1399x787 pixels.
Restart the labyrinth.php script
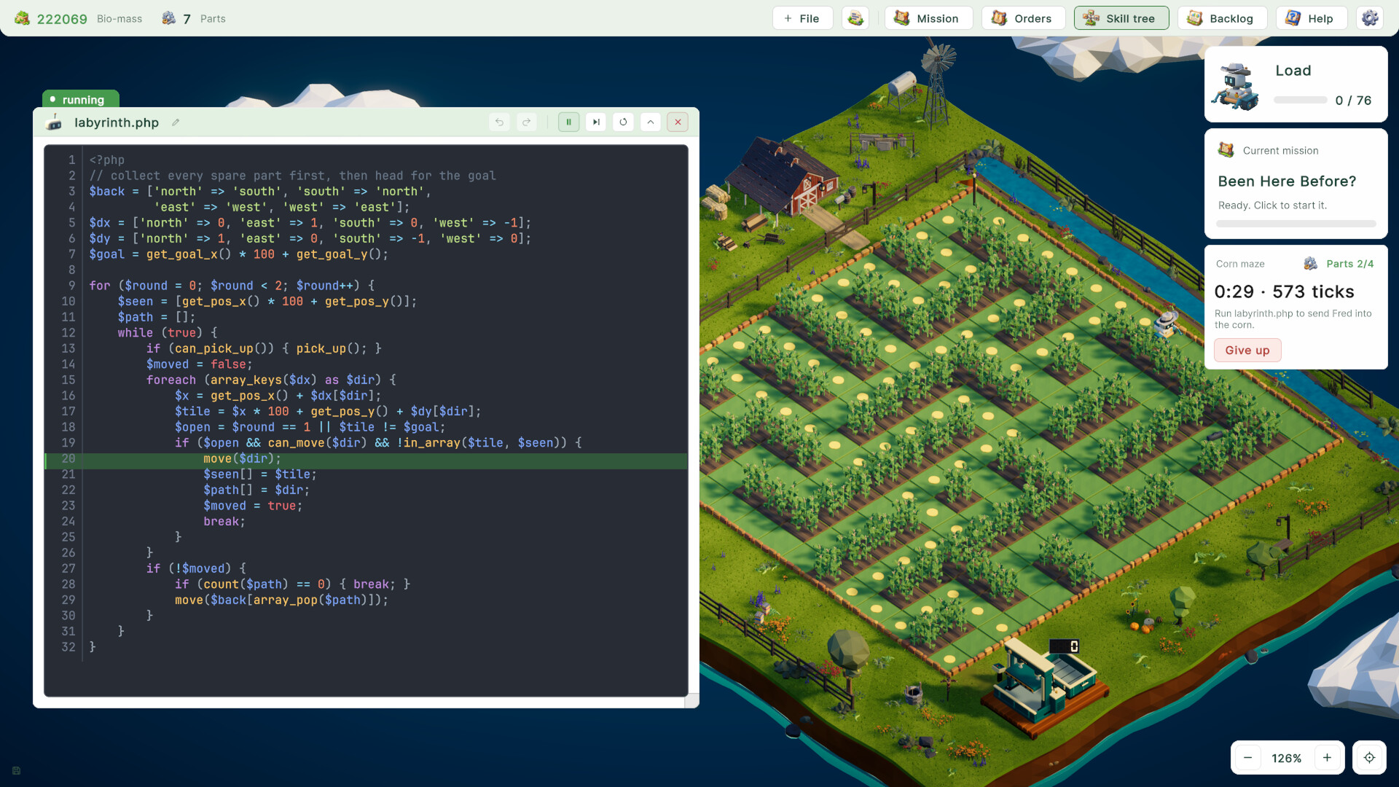[x=623, y=122]
